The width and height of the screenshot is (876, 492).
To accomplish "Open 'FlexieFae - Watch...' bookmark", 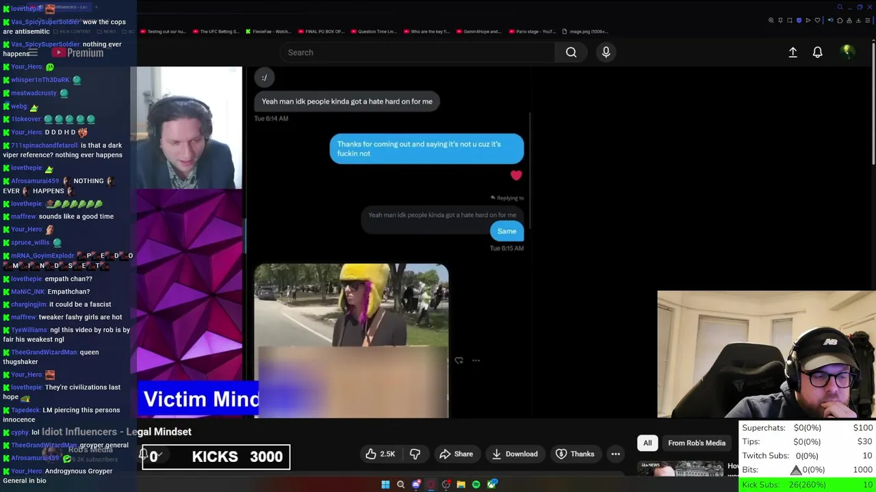I will tap(268, 31).
